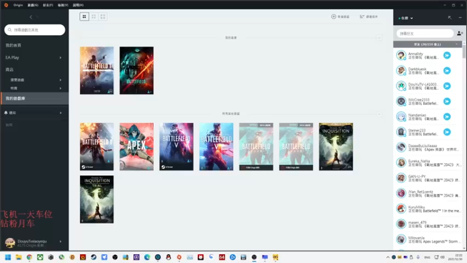Open the Origin menu
467x263 pixels.
pos(18,5)
